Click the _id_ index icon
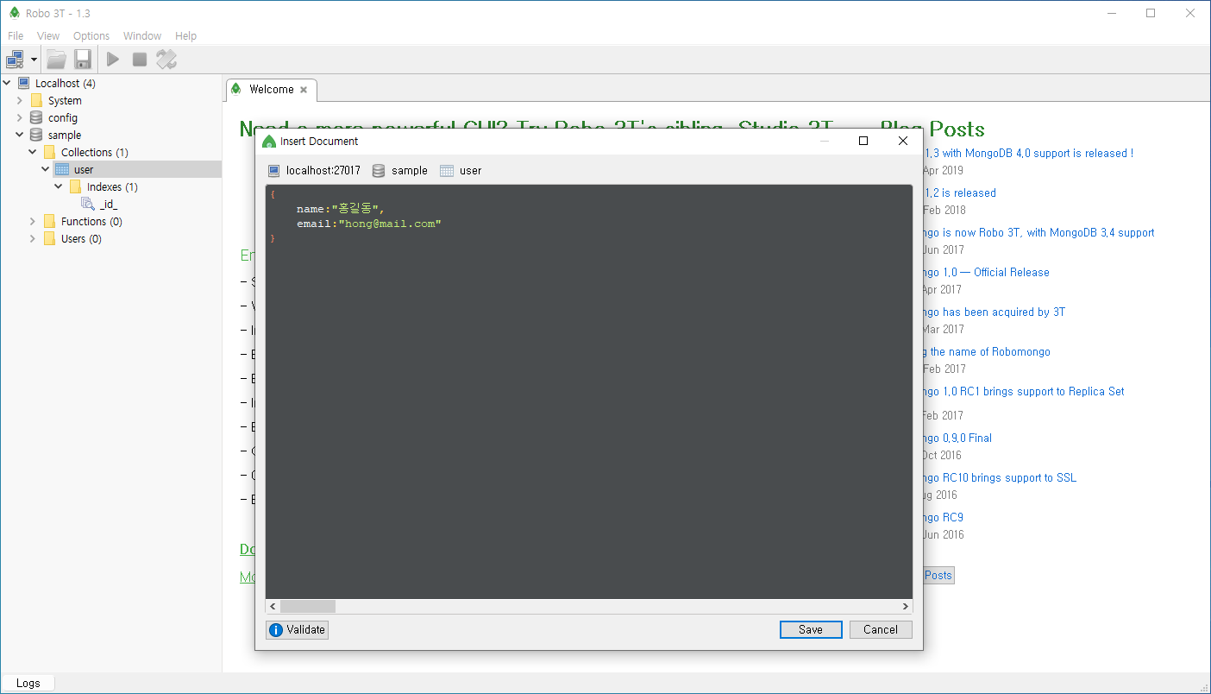 coord(88,204)
